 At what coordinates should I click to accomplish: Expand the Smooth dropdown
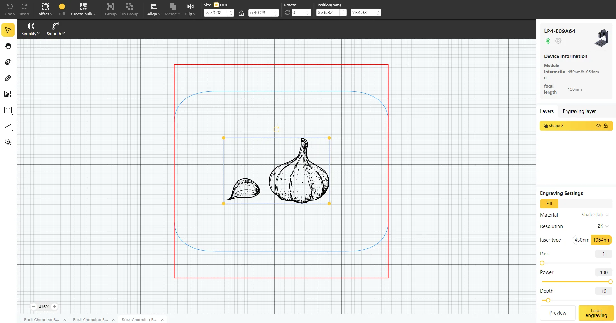[x=56, y=29]
